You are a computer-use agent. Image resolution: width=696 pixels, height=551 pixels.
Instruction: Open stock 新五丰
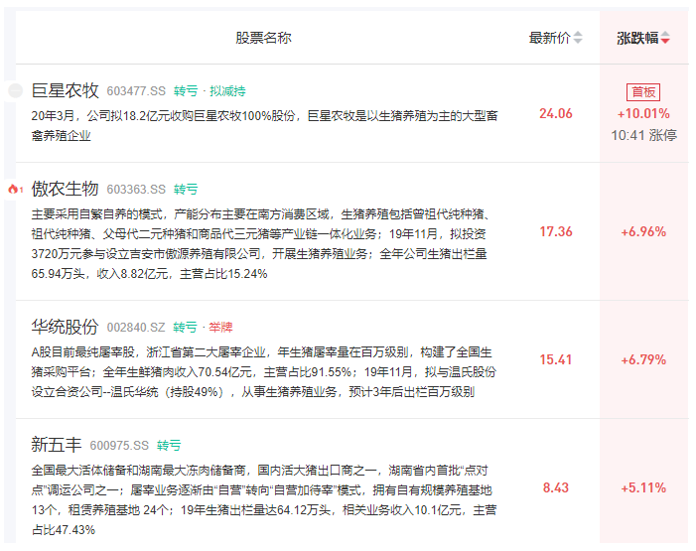(x=57, y=445)
